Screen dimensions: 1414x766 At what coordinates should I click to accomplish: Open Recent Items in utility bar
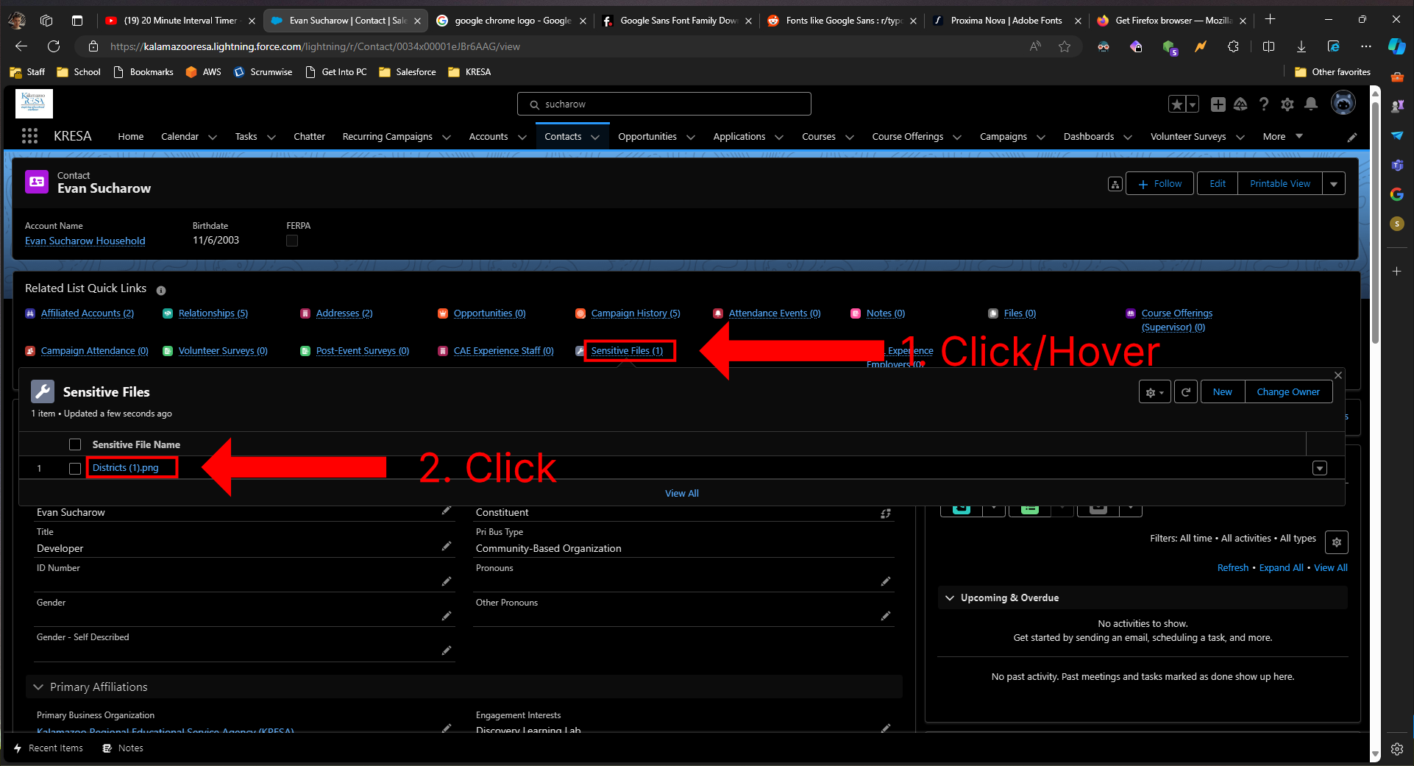tap(49, 748)
